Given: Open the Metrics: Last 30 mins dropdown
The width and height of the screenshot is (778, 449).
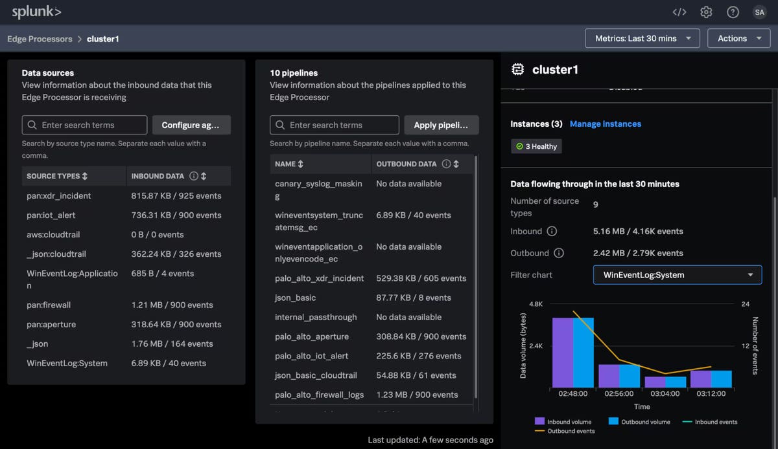Looking at the screenshot, I should tap(642, 38).
